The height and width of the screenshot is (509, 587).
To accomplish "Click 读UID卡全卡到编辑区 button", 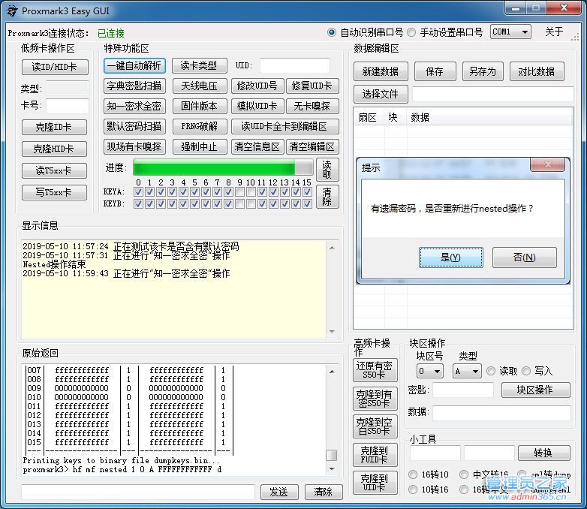I will click(285, 127).
